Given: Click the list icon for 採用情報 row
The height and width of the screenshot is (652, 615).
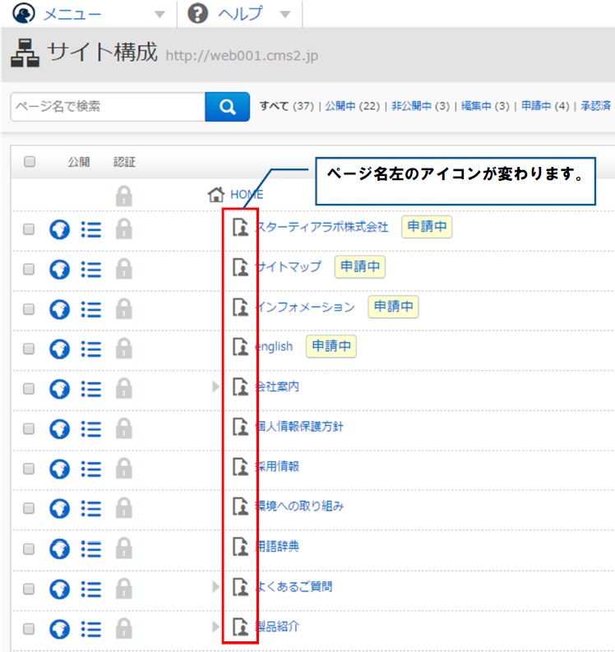Looking at the screenshot, I should click(x=91, y=469).
